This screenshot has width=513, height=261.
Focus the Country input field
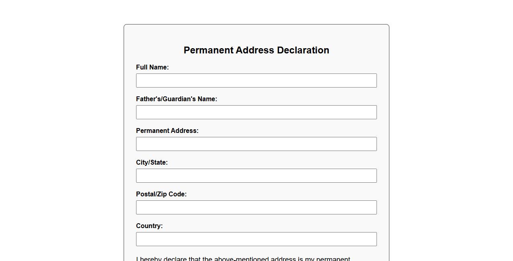point(256,239)
